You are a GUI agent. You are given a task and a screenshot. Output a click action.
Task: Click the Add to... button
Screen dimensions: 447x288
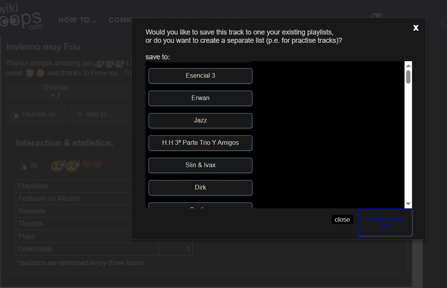[x=95, y=114]
